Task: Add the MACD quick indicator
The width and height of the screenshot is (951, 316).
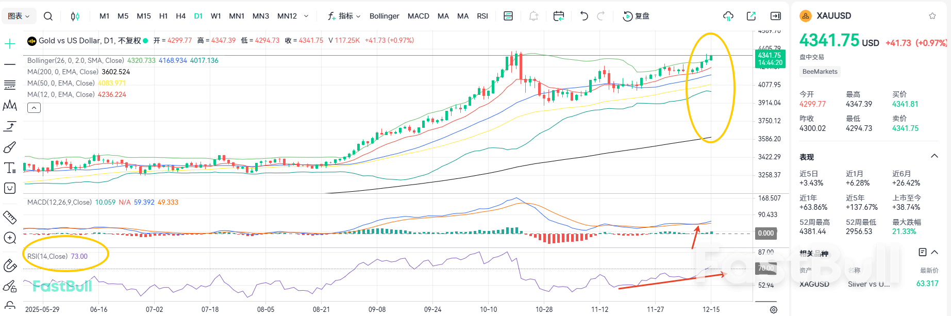Action: point(418,16)
